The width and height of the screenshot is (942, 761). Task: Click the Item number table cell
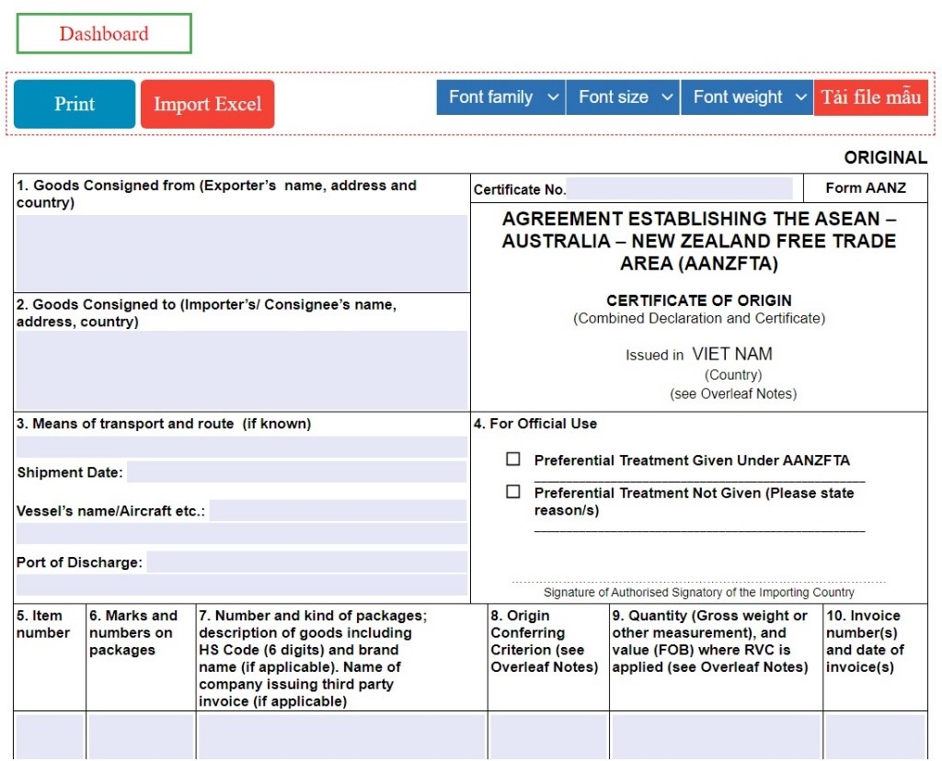point(50,736)
